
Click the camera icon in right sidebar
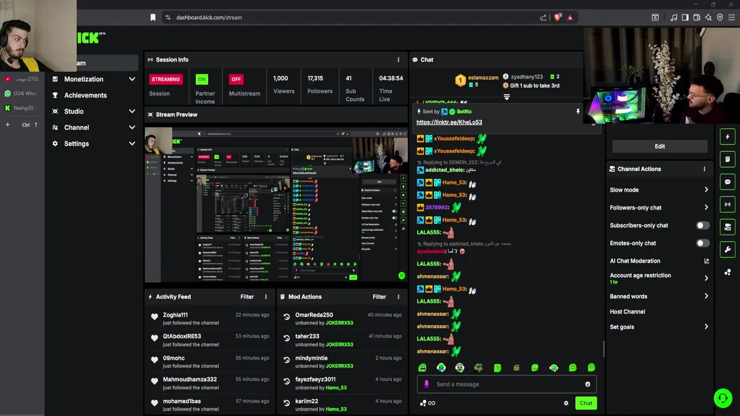tap(727, 227)
